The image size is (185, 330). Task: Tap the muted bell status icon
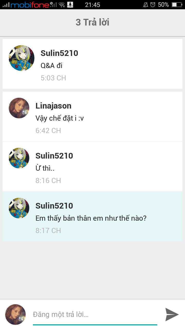click(145, 5)
